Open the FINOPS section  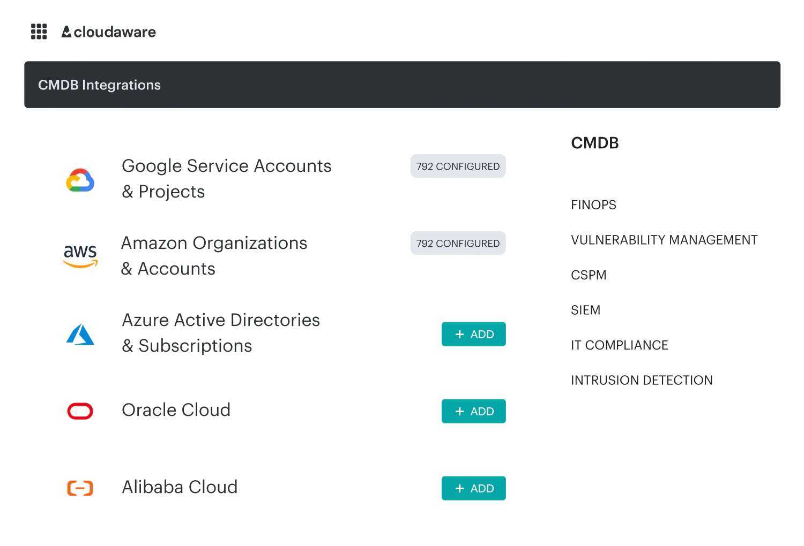[x=593, y=204]
